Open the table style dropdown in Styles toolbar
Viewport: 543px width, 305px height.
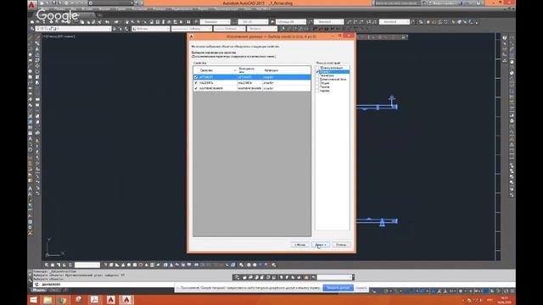(x=290, y=22)
